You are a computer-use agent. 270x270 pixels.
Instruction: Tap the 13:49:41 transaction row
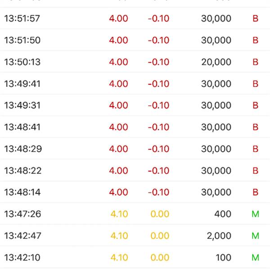[135, 84]
